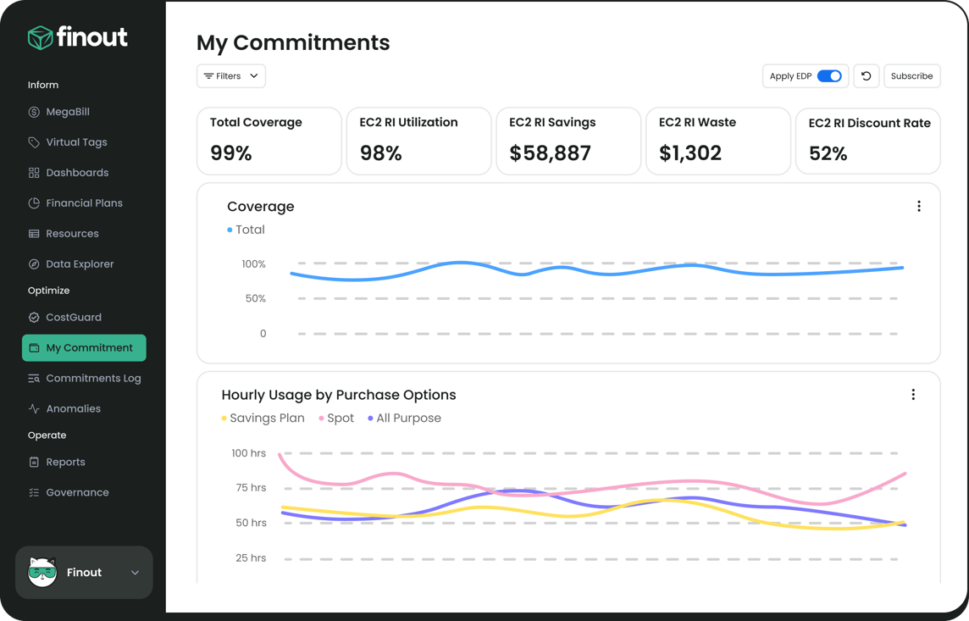
Task: Click the Reports clipboard icon
Action: click(34, 462)
